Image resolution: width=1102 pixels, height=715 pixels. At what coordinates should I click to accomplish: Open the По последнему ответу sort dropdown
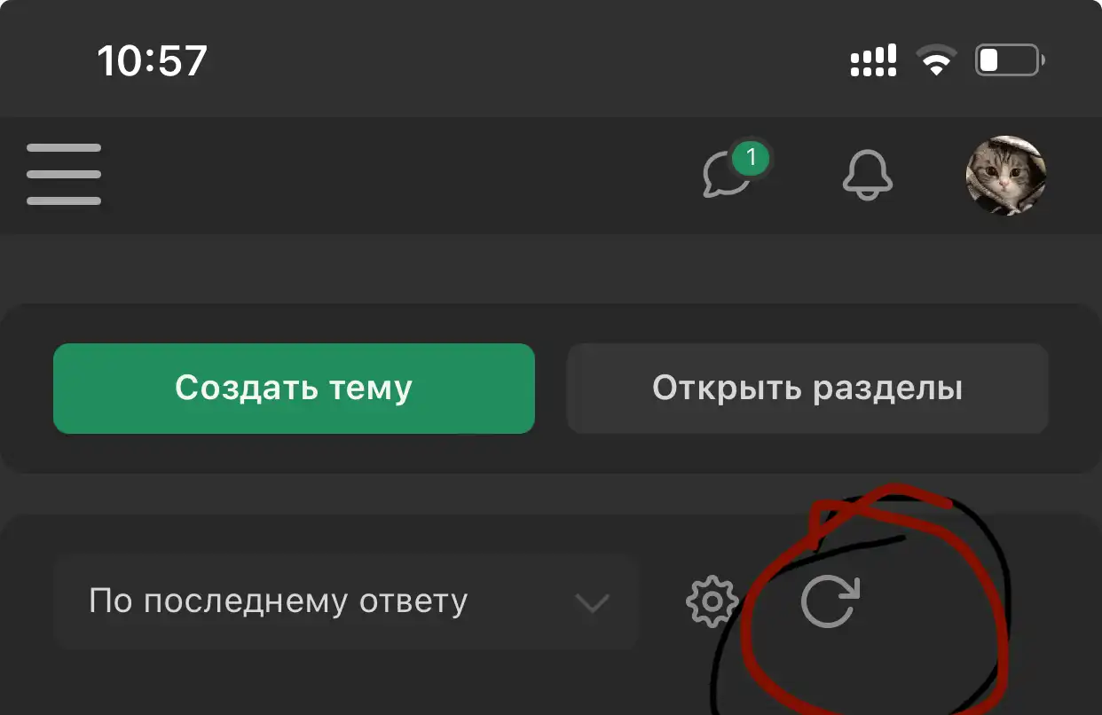pos(346,601)
